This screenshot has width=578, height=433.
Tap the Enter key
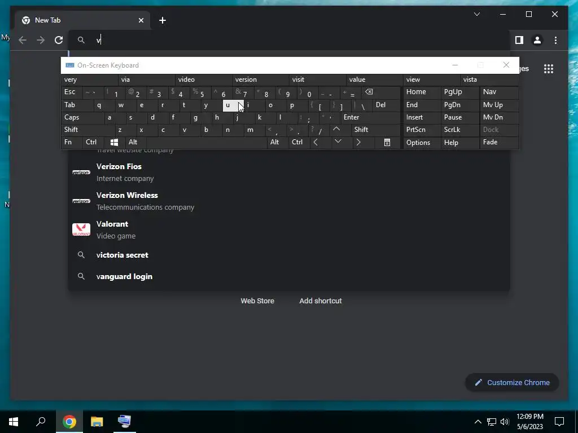tap(370, 117)
